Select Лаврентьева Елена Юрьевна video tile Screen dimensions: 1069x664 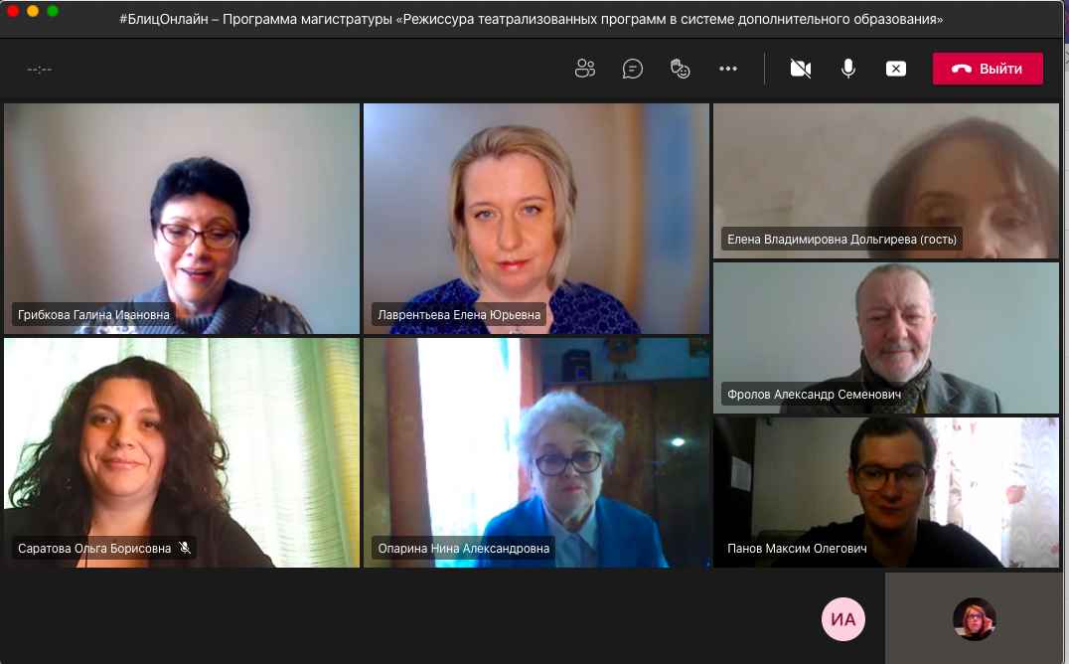click(536, 218)
